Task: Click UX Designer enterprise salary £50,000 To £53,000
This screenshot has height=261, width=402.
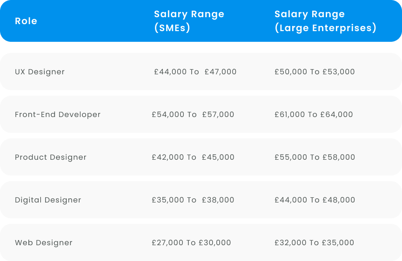Action: point(315,72)
